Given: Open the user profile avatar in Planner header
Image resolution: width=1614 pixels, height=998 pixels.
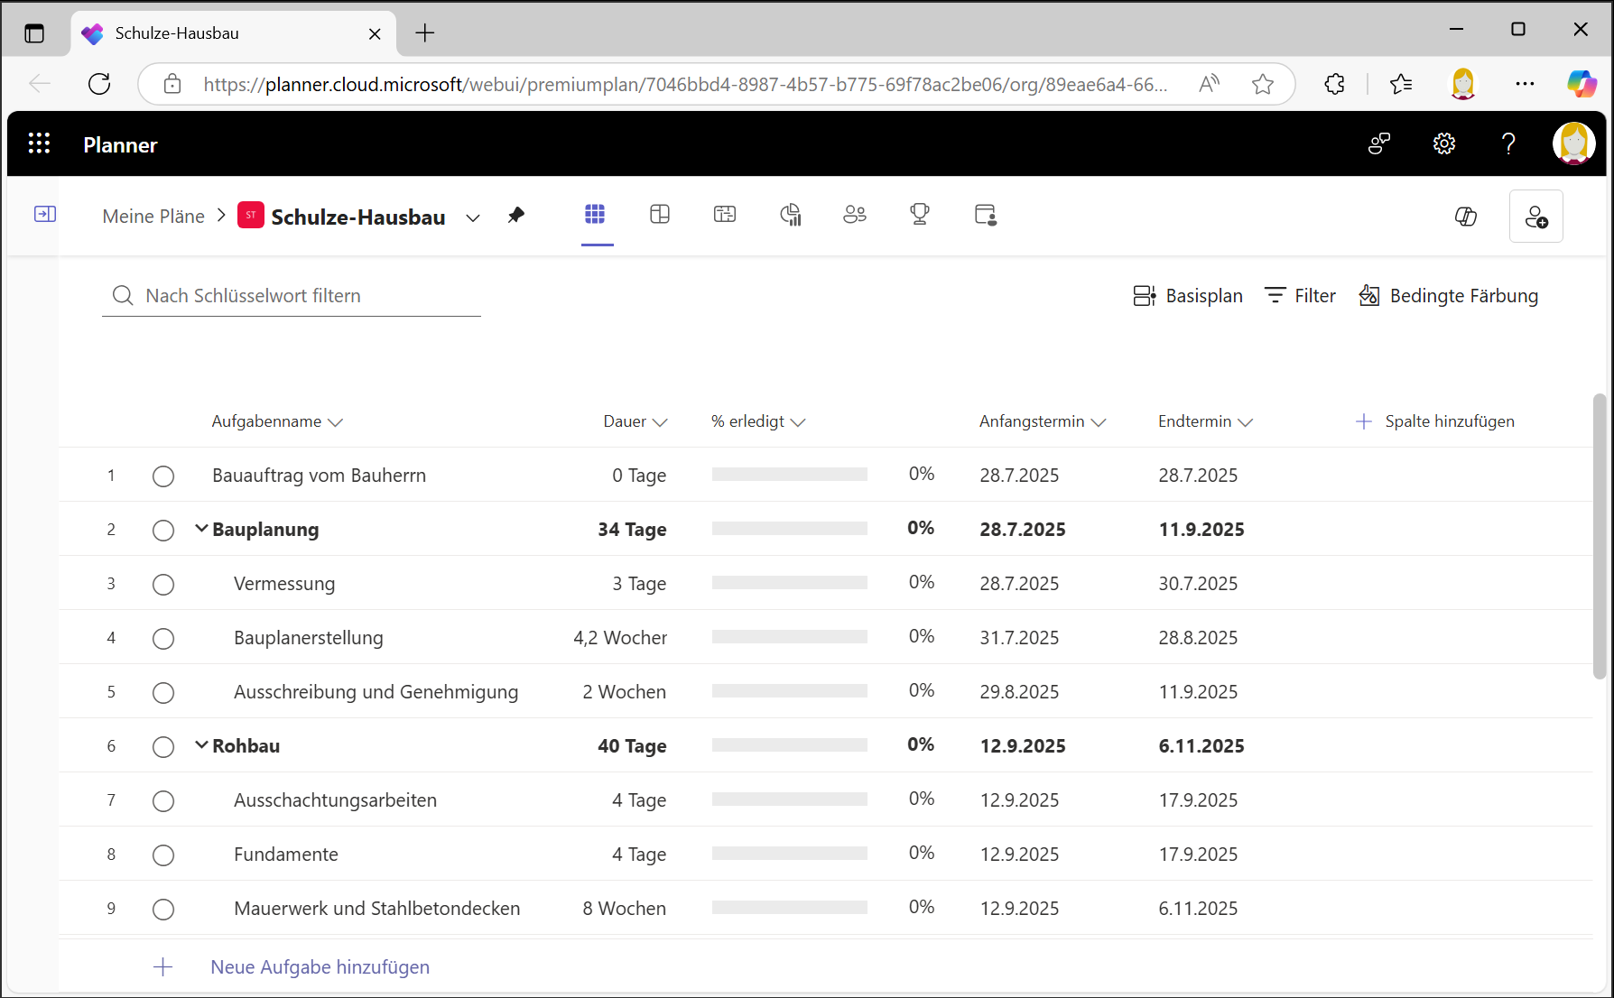Looking at the screenshot, I should tap(1573, 143).
